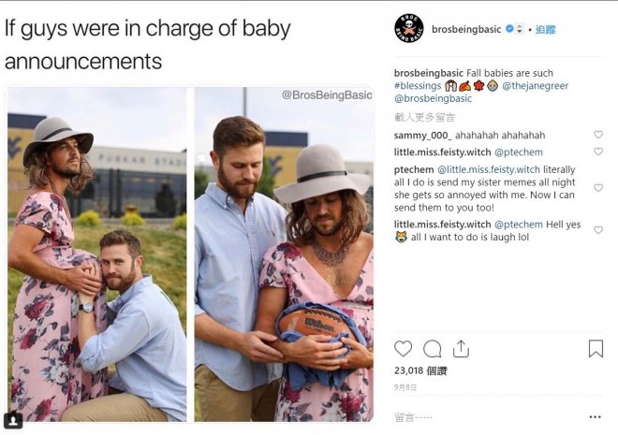Click the comment input field 留言
The height and width of the screenshot is (435, 618).
point(468,417)
